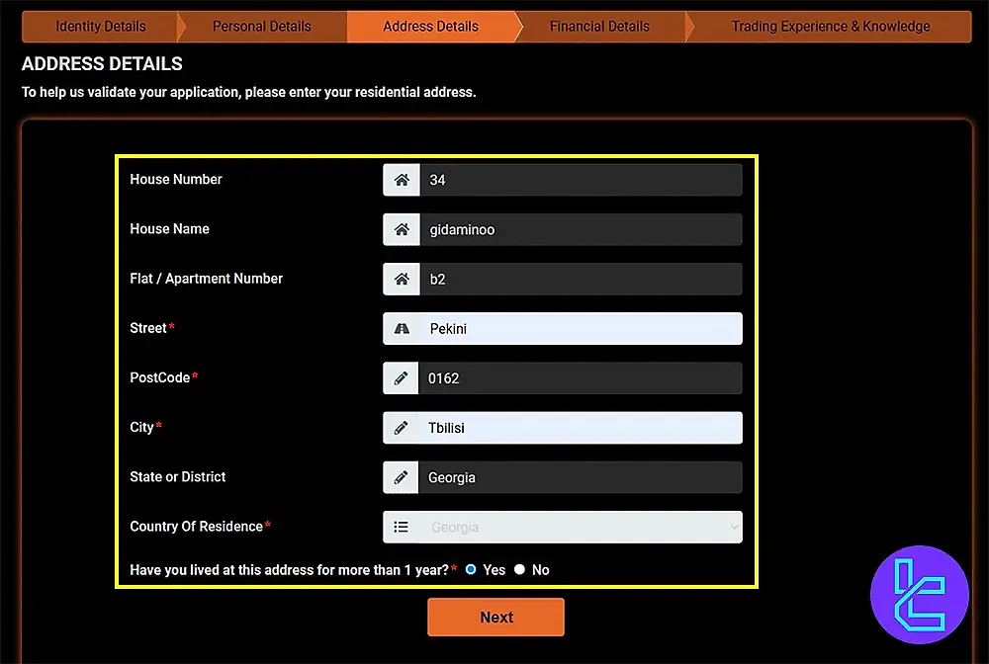Go to the Identity Details step
Image resolution: width=989 pixels, height=664 pixels.
100,27
